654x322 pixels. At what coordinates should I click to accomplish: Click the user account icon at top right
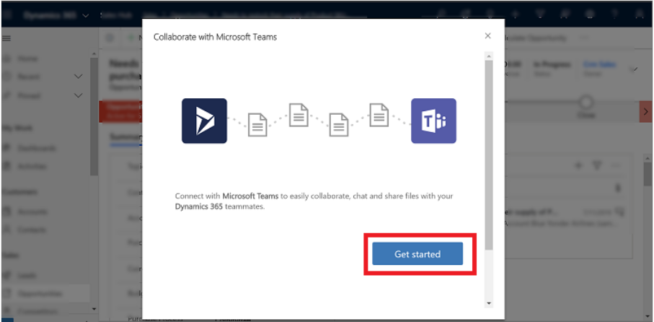pos(640,14)
